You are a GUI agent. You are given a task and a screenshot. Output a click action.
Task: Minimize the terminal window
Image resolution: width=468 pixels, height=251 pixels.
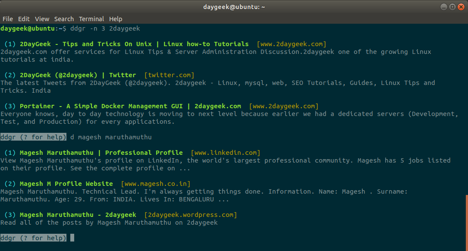click(443, 7)
